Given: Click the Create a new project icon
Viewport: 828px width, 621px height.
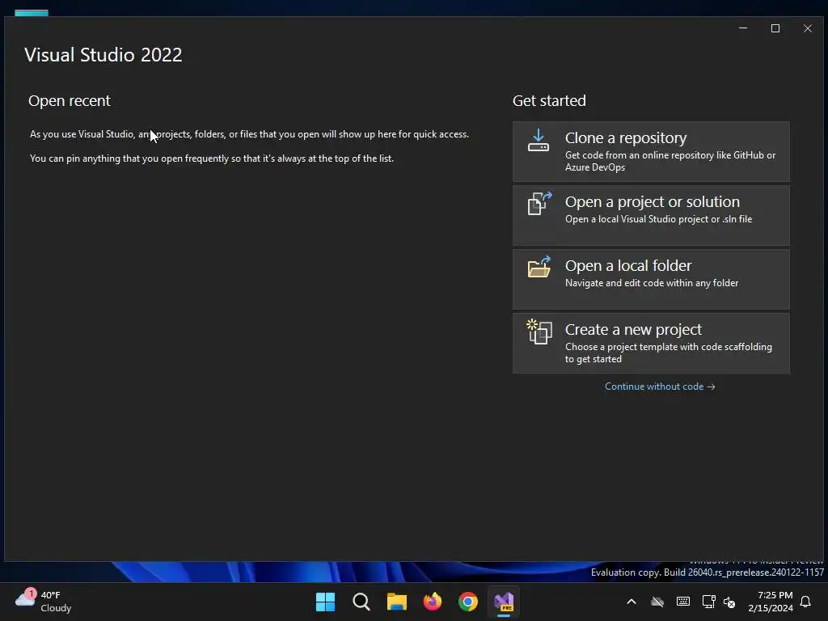Looking at the screenshot, I should pyautogui.click(x=539, y=332).
